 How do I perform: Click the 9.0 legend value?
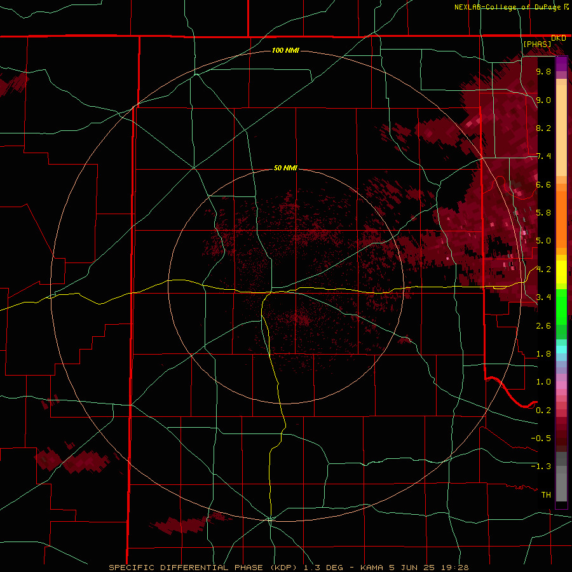(x=543, y=100)
